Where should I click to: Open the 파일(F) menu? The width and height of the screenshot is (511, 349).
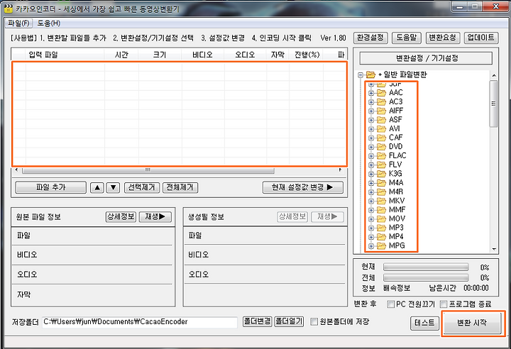coord(18,23)
